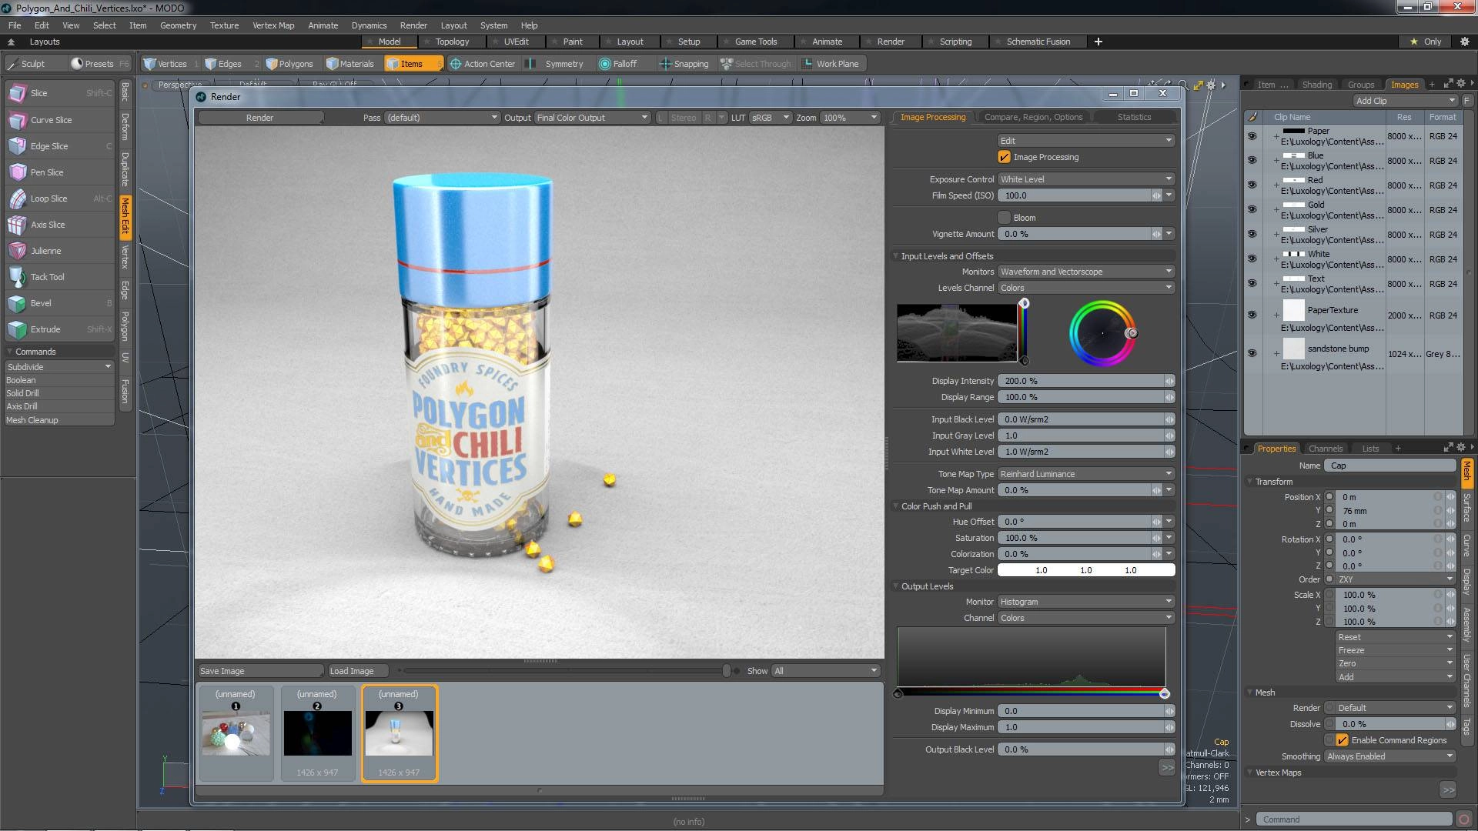Switch to Vertices selection mode

170,64
